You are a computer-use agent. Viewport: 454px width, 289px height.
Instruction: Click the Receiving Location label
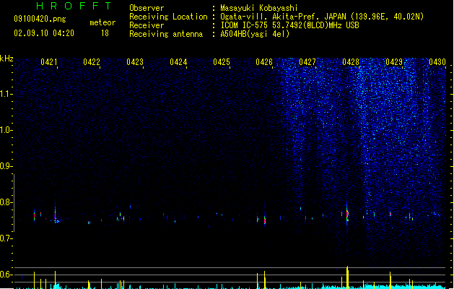(168, 17)
